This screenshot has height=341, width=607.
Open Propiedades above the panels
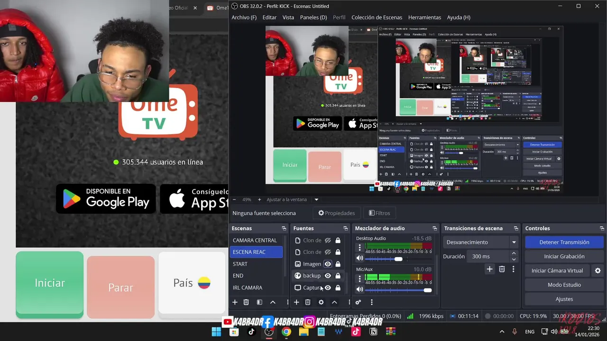coord(336,213)
